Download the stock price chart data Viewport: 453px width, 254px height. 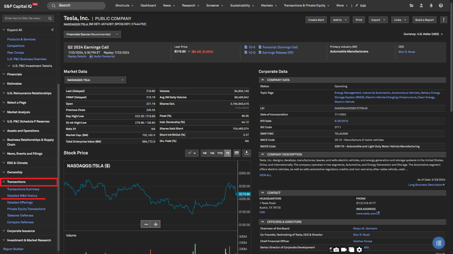tap(247, 153)
